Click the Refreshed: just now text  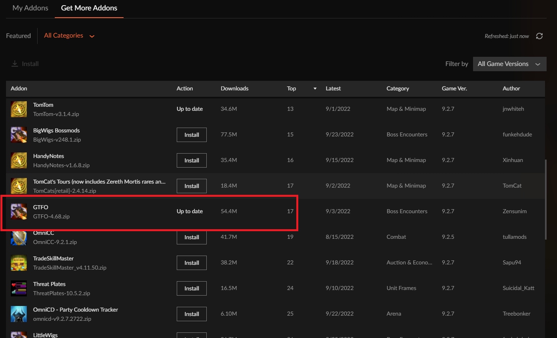point(507,36)
